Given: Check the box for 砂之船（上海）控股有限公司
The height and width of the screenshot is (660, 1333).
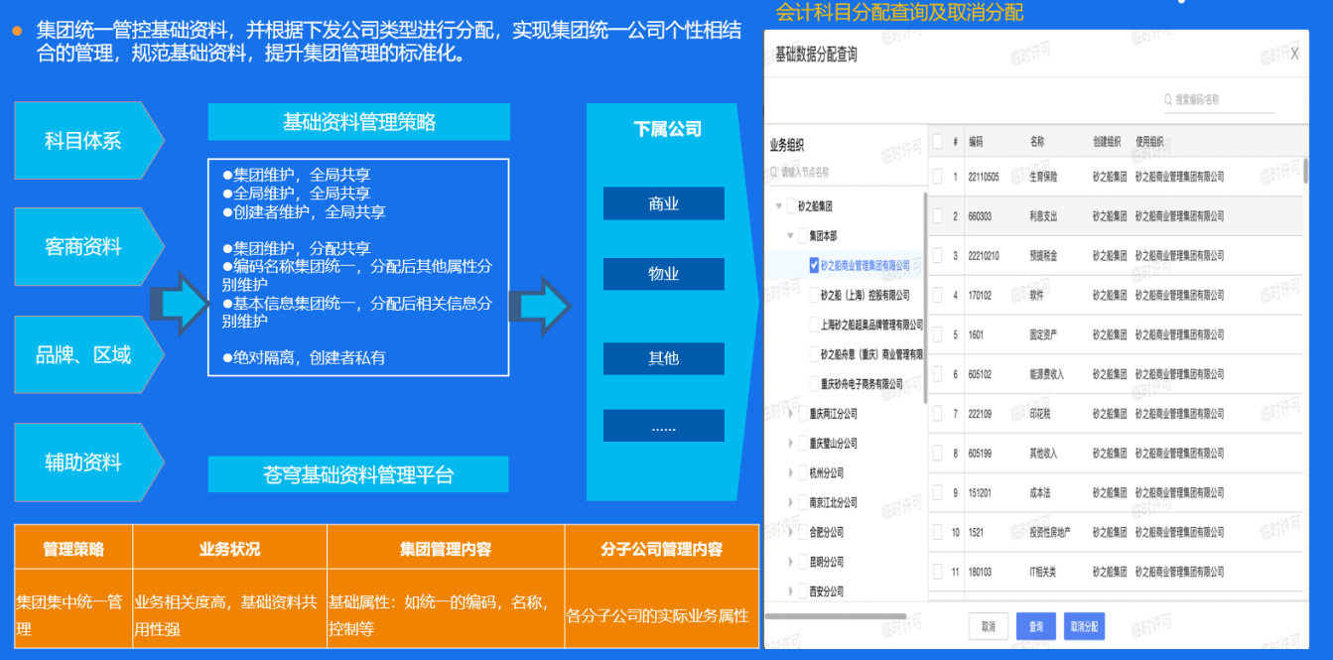Looking at the screenshot, I should pyautogui.click(x=814, y=295).
